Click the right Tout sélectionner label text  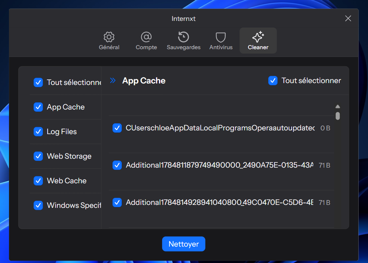(x=311, y=80)
